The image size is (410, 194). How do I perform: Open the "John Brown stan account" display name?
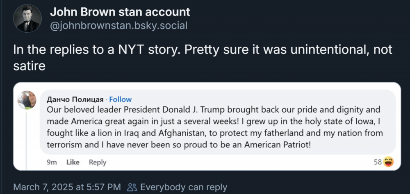120,11
